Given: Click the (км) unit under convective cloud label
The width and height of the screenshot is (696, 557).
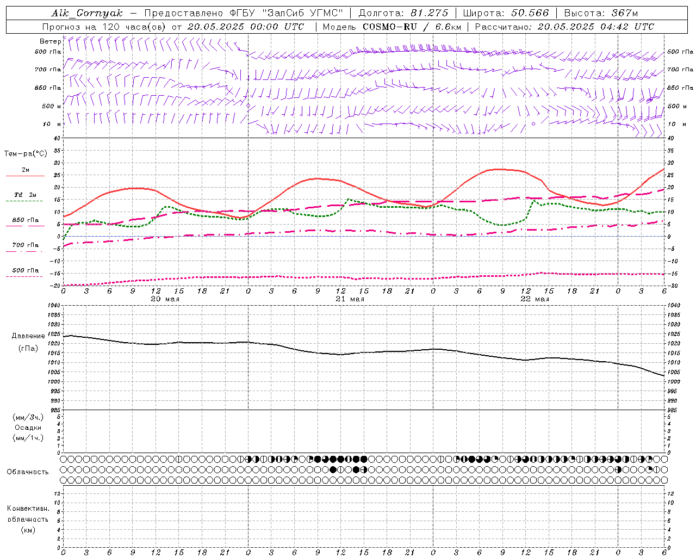Looking at the screenshot, I should 28,529.
